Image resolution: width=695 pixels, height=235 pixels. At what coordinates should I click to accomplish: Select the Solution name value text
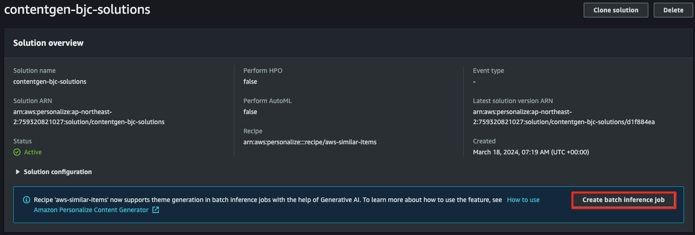(50, 82)
